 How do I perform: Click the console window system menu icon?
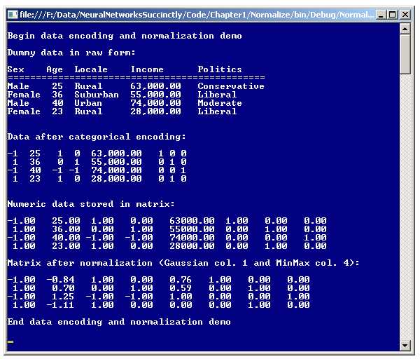[x=13, y=15]
